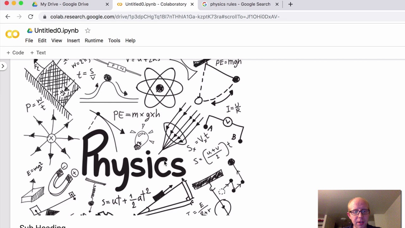The image size is (405, 228).
Task: Click the browser address bar URL
Action: click(165, 16)
